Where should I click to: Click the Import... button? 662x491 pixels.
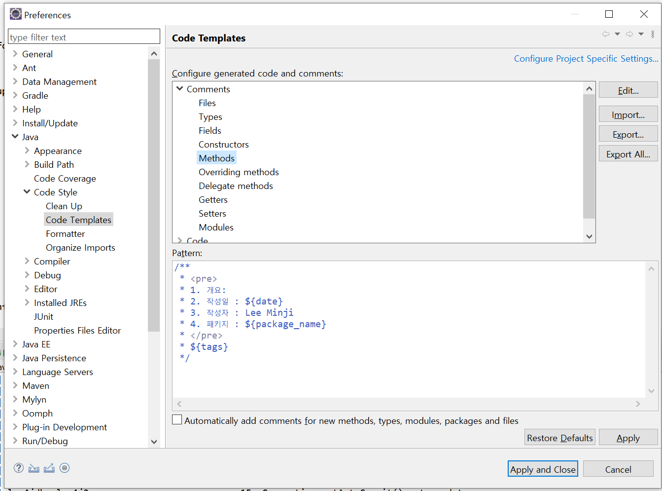point(628,114)
